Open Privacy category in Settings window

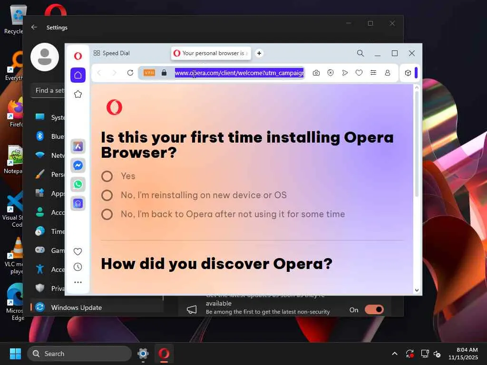coord(49,288)
